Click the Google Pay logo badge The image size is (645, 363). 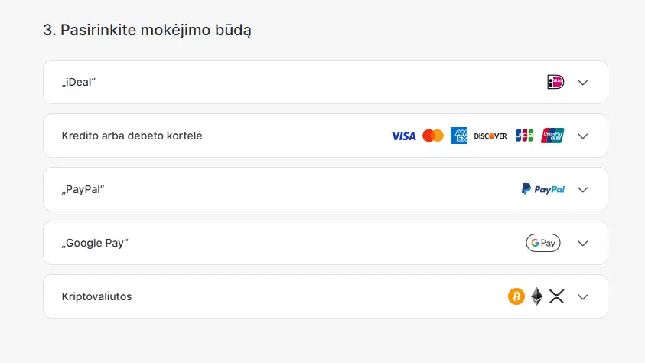543,243
